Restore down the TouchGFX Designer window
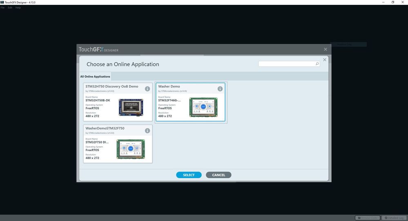Screen dimensions: 408x221 pyautogui.click(x=393, y=2)
